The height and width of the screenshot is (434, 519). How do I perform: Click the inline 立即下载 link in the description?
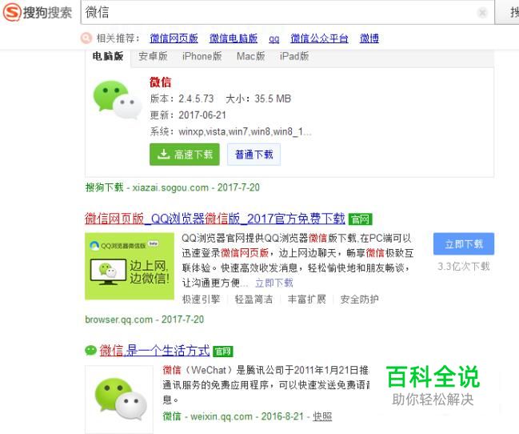coord(274,283)
